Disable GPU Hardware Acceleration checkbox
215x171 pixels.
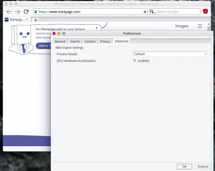point(135,61)
